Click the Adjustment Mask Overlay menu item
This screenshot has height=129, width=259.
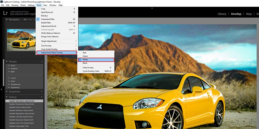(x=56, y=53)
